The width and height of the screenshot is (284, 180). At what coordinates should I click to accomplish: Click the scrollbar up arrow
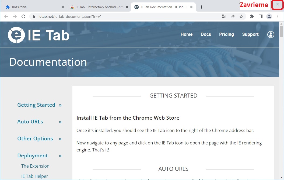click(281, 24)
